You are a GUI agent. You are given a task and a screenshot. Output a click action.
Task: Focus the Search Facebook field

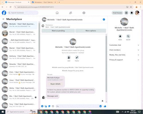[x=23, y=13]
